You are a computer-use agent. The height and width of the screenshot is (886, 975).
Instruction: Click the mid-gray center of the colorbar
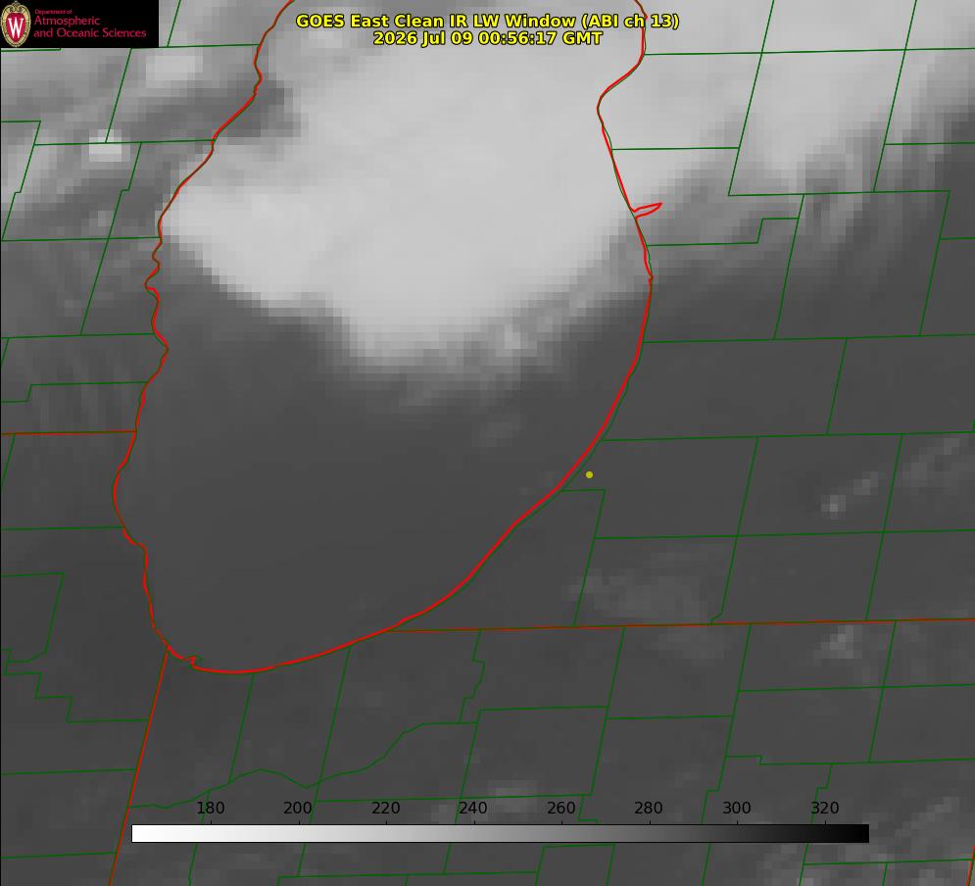coord(500,833)
